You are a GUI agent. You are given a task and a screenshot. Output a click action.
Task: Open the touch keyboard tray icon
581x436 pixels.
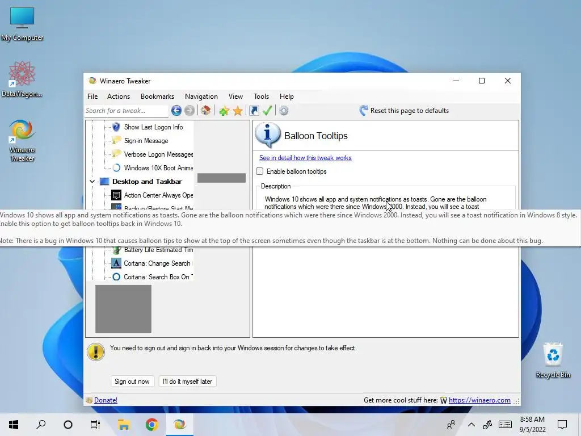505,425
